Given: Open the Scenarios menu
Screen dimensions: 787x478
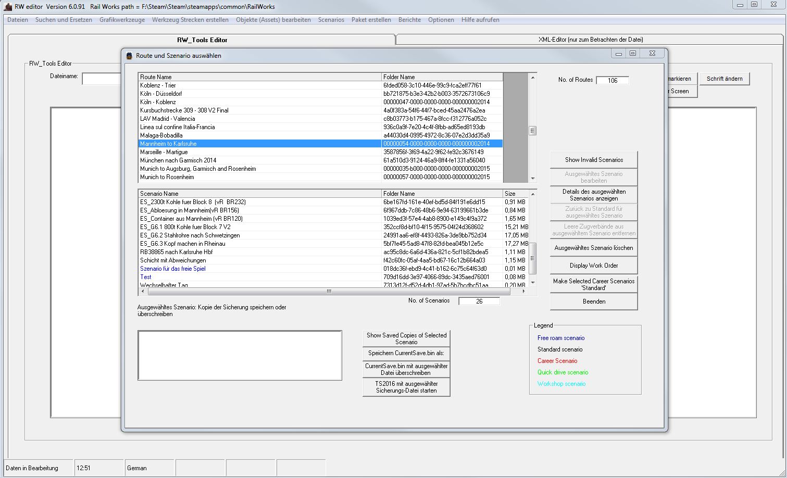Looking at the screenshot, I should pyautogui.click(x=331, y=20).
